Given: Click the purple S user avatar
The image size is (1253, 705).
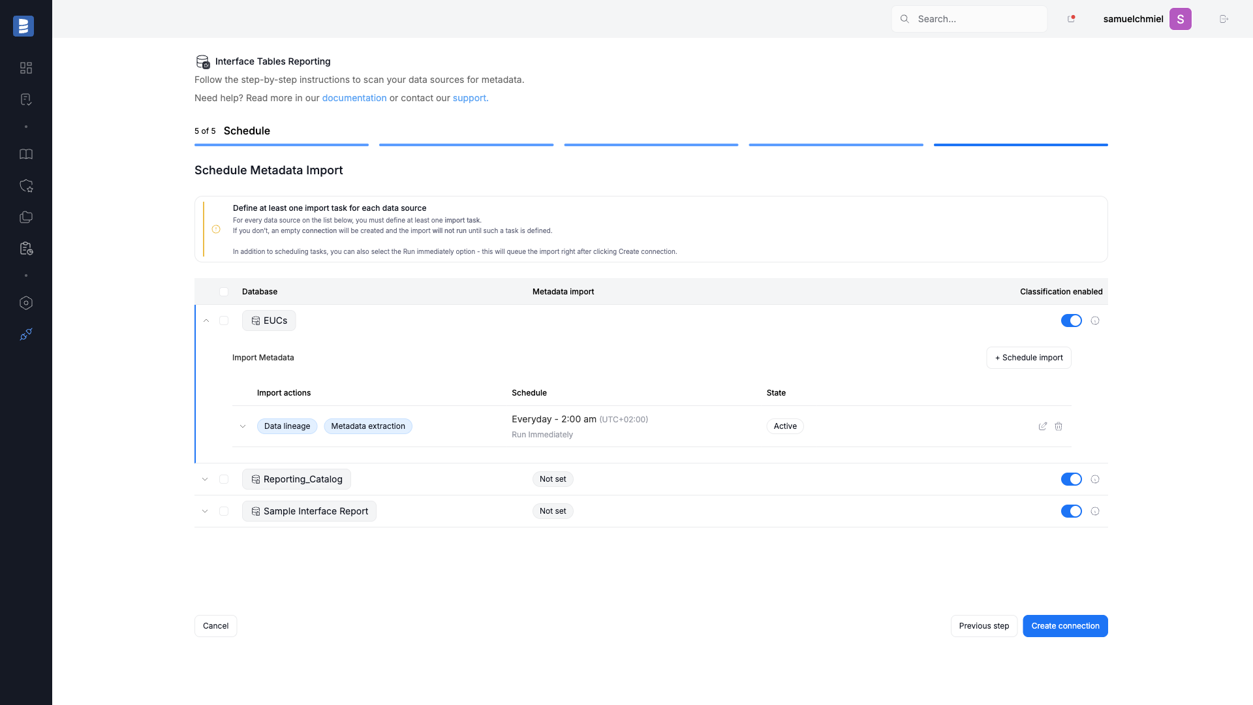Looking at the screenshot, I should click(1180, 19).
